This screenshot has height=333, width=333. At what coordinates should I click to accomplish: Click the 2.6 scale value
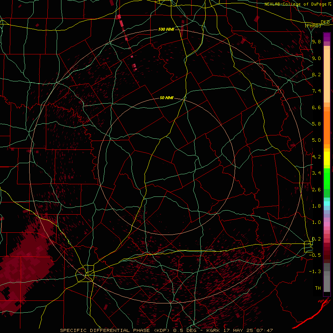click(x=316, y=190)
